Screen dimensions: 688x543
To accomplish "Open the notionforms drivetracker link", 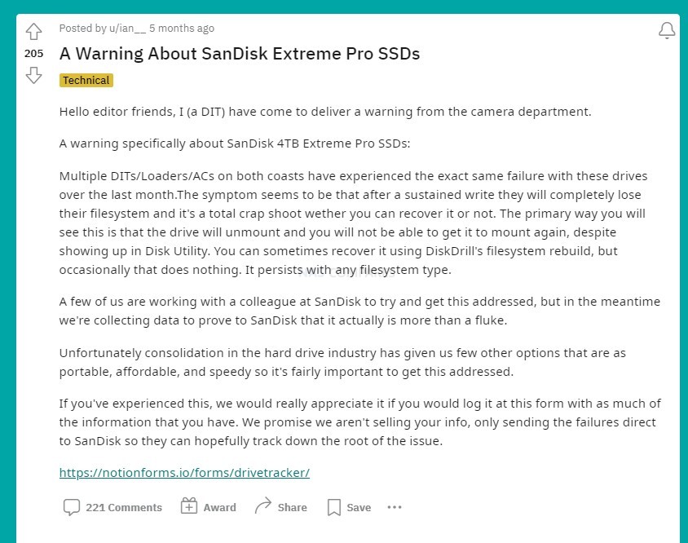I will pyautogui.click(x=184, y=473).
